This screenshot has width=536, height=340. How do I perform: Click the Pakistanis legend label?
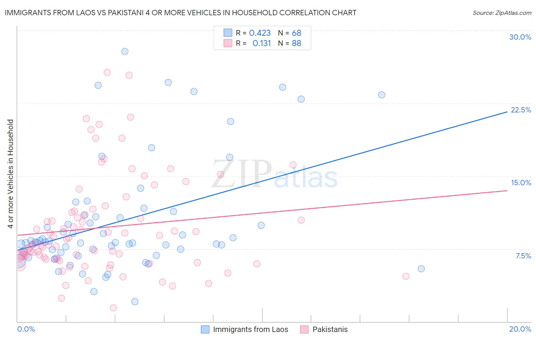[x=330, y=329]
